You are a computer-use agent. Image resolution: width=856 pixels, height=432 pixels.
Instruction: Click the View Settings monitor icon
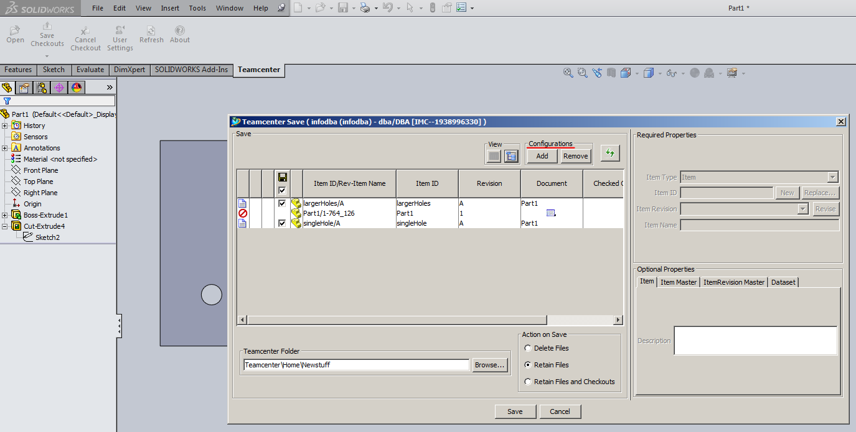point(732,73)
